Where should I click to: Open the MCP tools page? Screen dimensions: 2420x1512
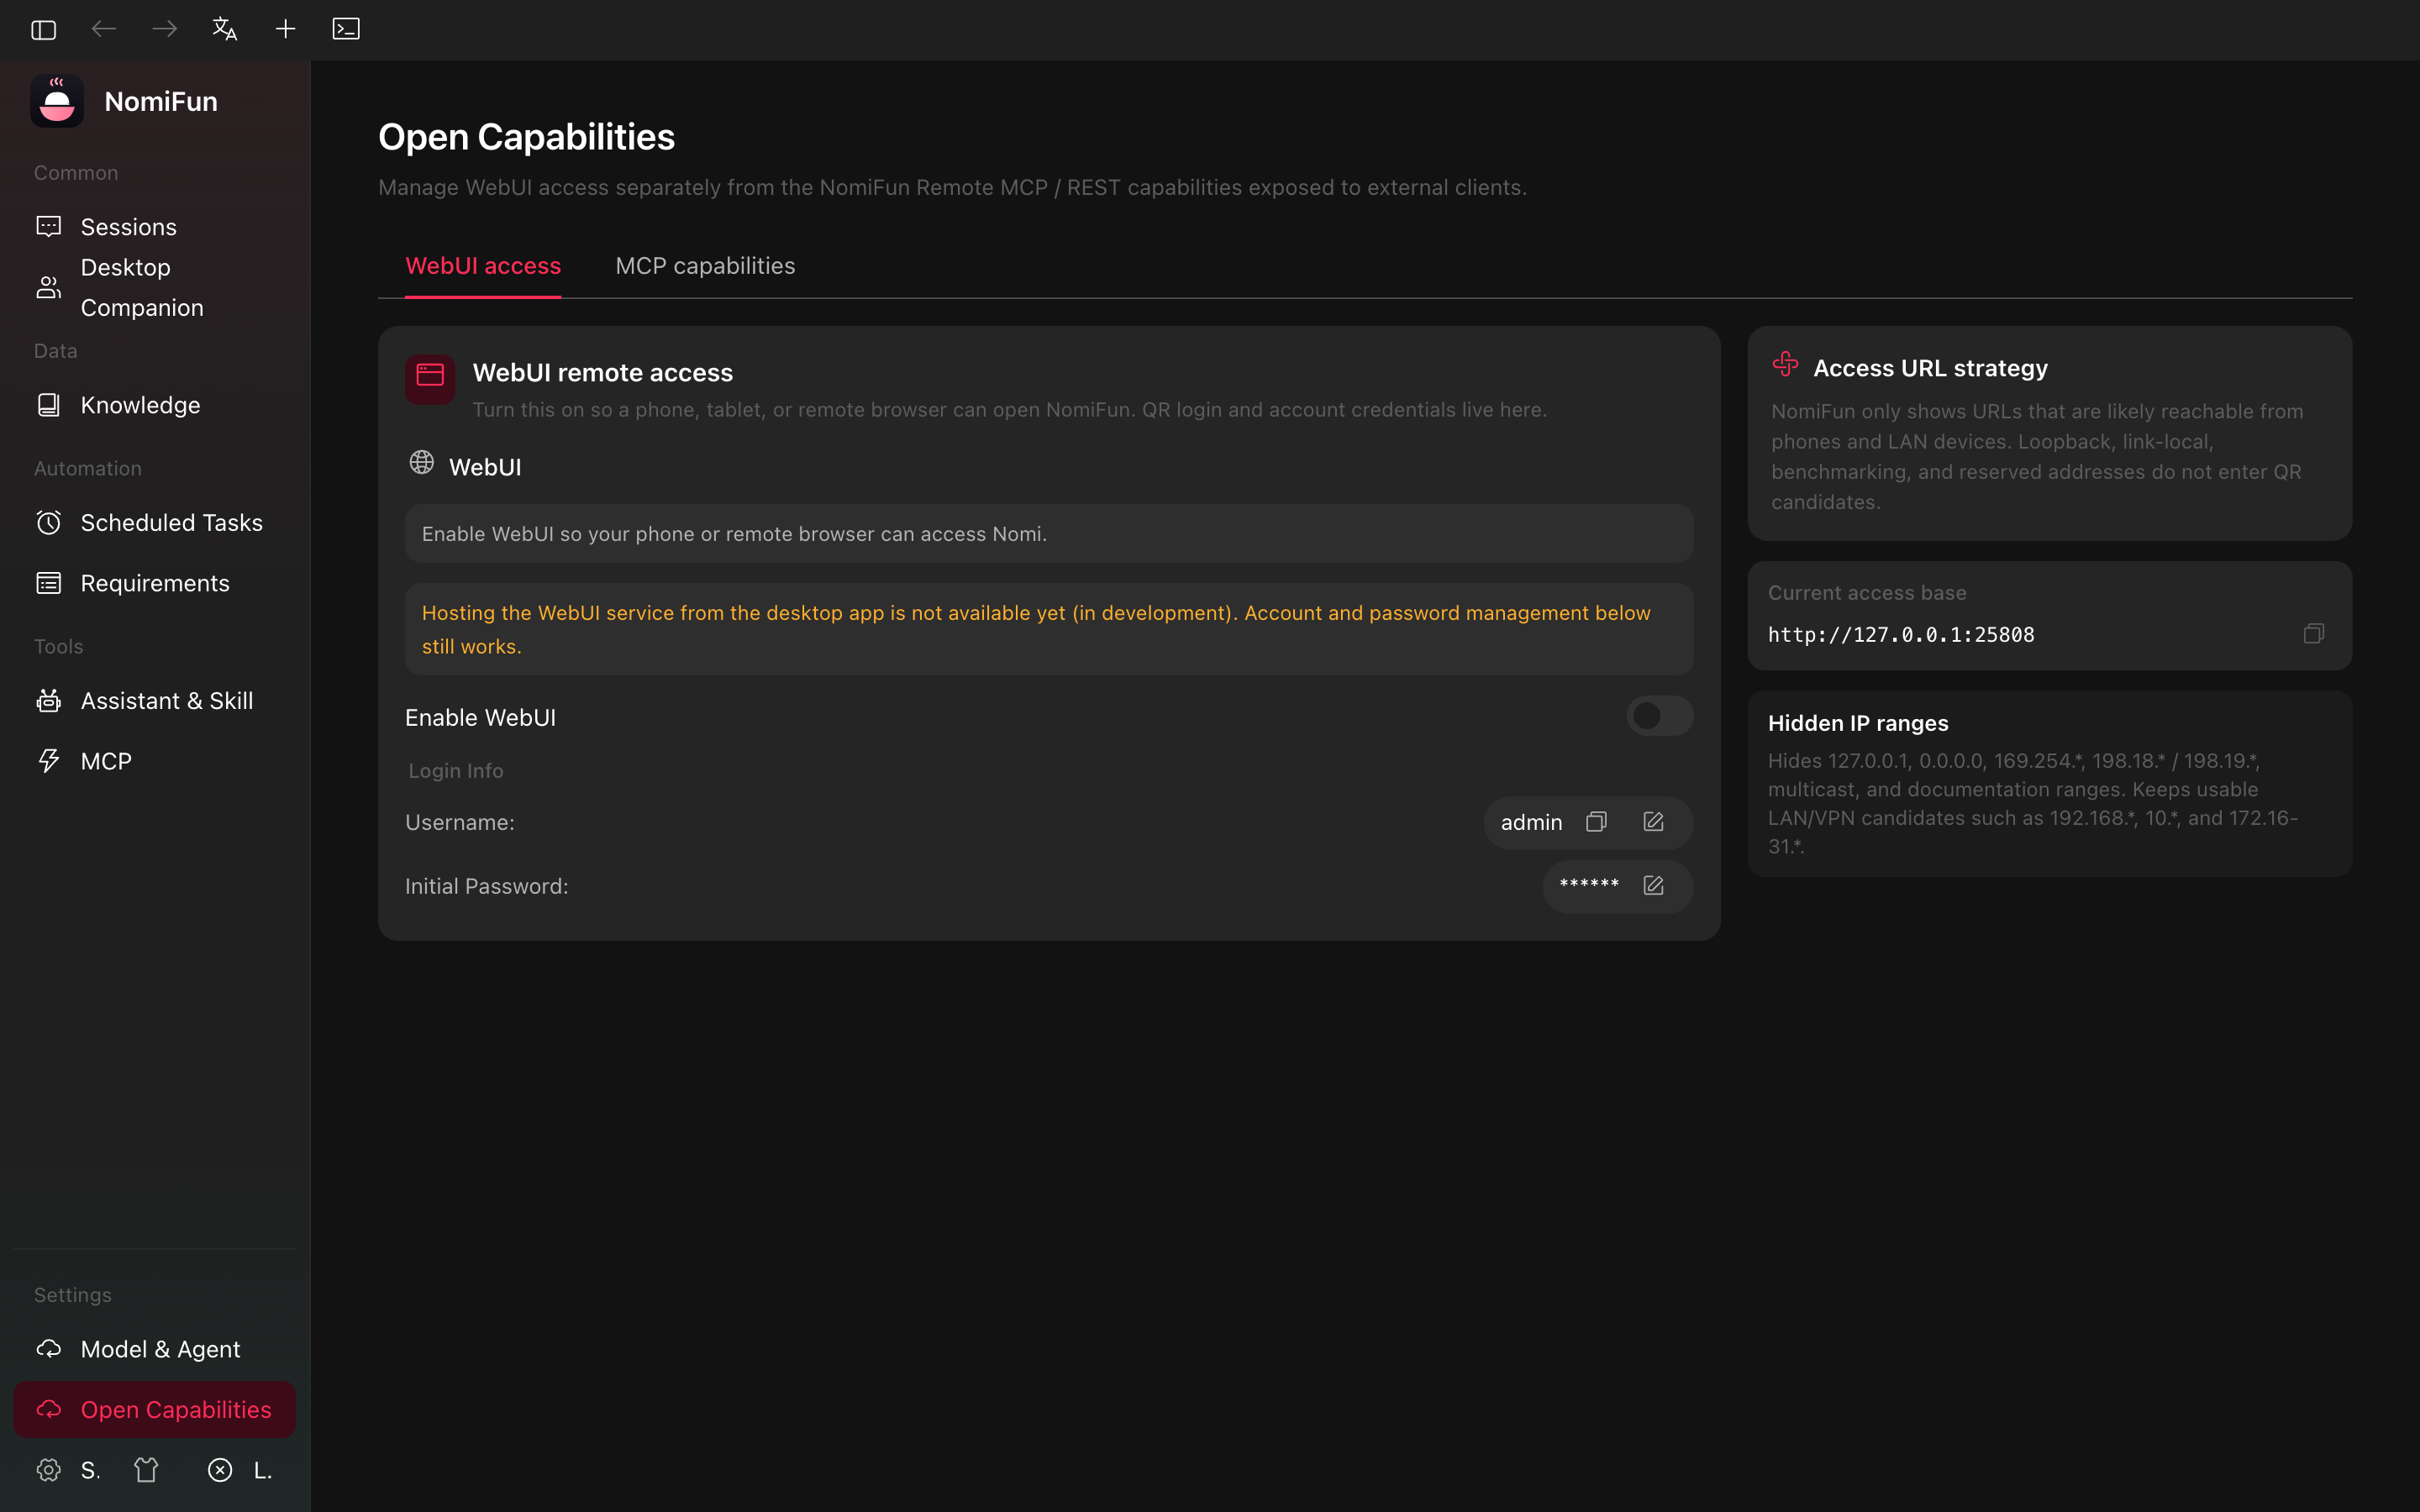tap(155, 761)
